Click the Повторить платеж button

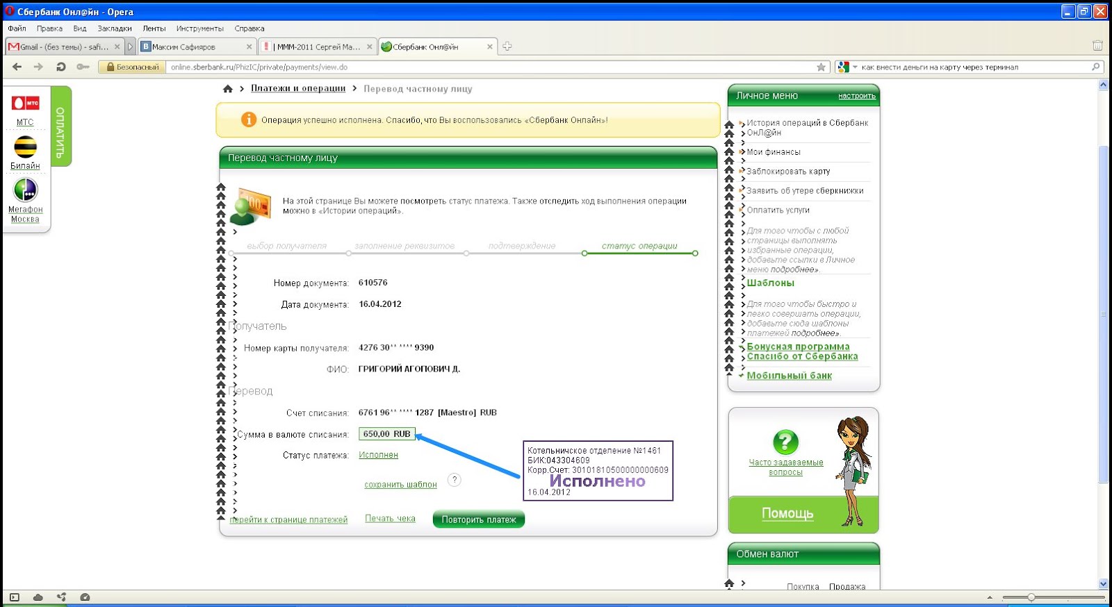coord(479,519)
